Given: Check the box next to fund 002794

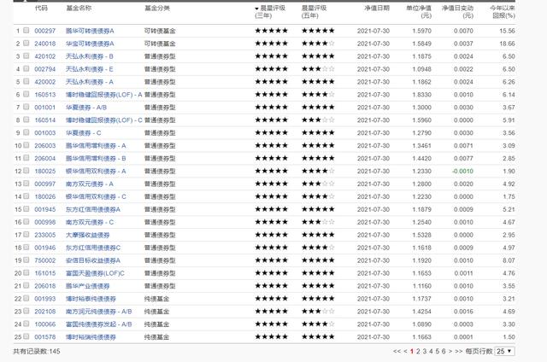Looking at the screenshot, I should (26, 68).
